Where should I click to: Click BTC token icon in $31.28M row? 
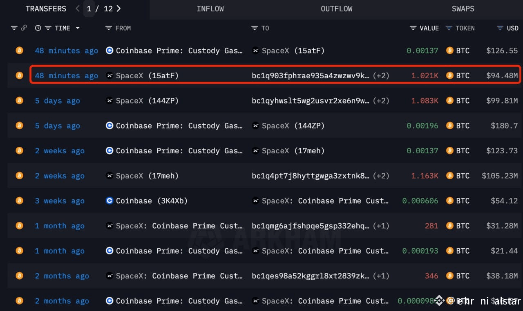coord(450,226)
